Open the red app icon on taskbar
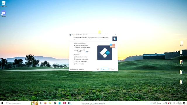 65,103
